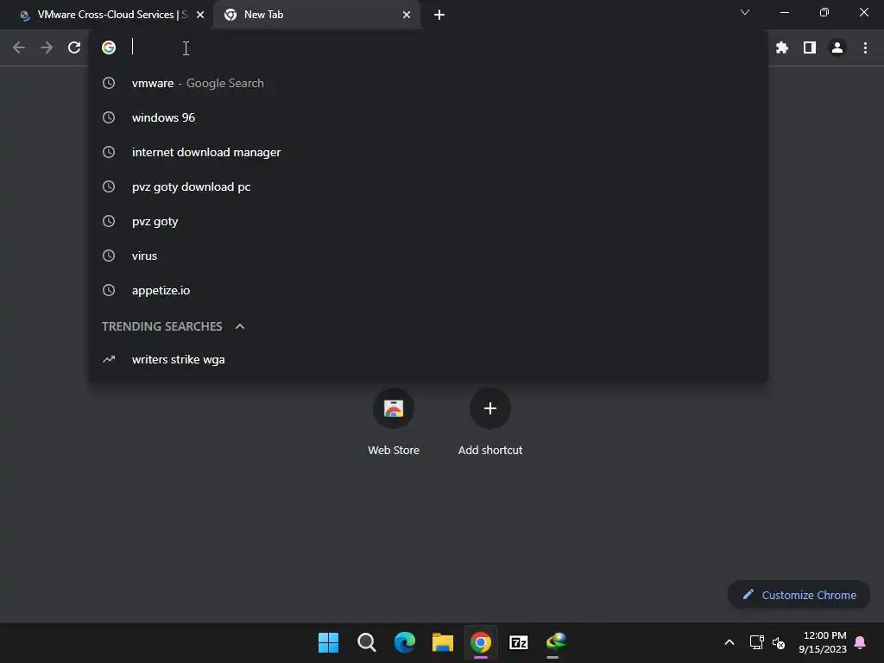Open the Extensions puzzle icon
This screenshot has height=663, width=884.
(782, 48)
